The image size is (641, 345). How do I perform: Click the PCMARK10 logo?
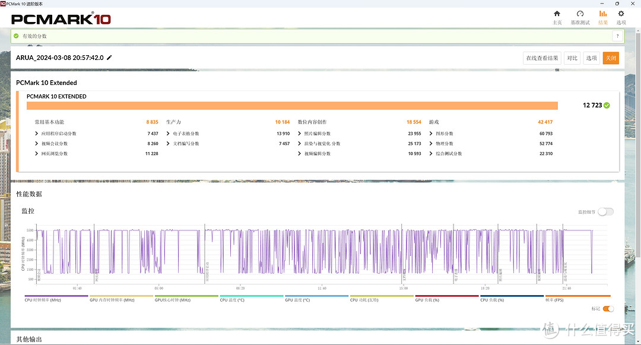point(61,19)
